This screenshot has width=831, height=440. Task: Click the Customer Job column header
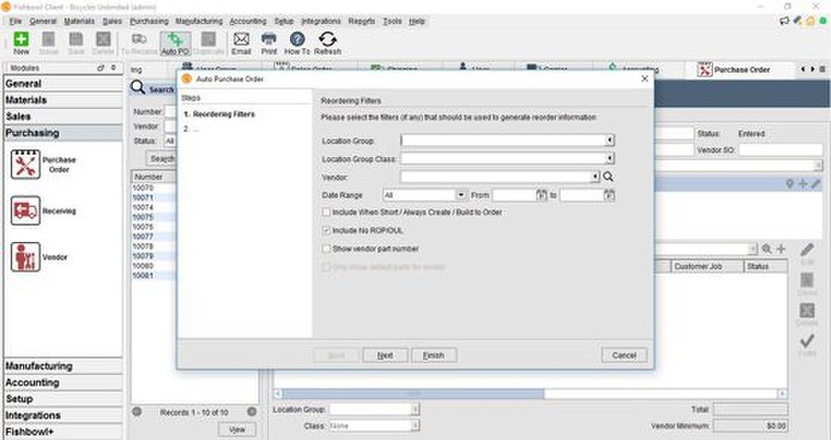point(707,266)
